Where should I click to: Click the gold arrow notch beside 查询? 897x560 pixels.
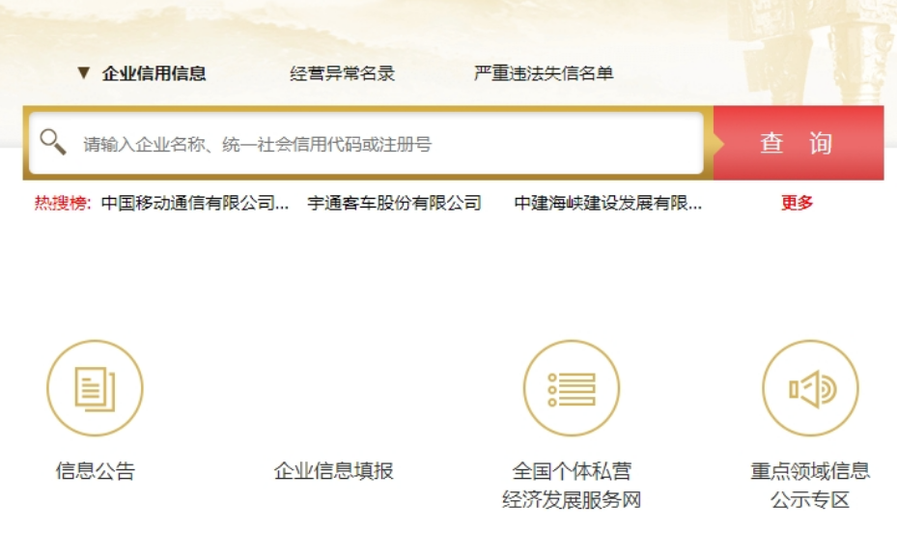click(x=717, y=143)
